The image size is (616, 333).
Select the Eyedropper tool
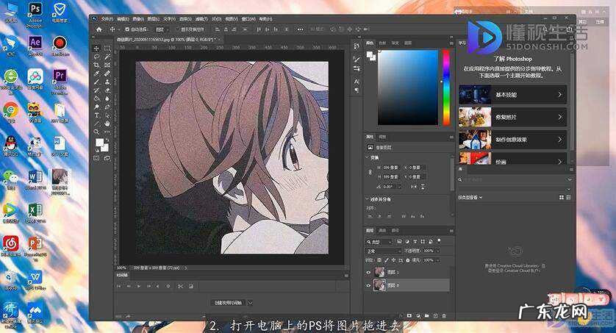(96, 74)
